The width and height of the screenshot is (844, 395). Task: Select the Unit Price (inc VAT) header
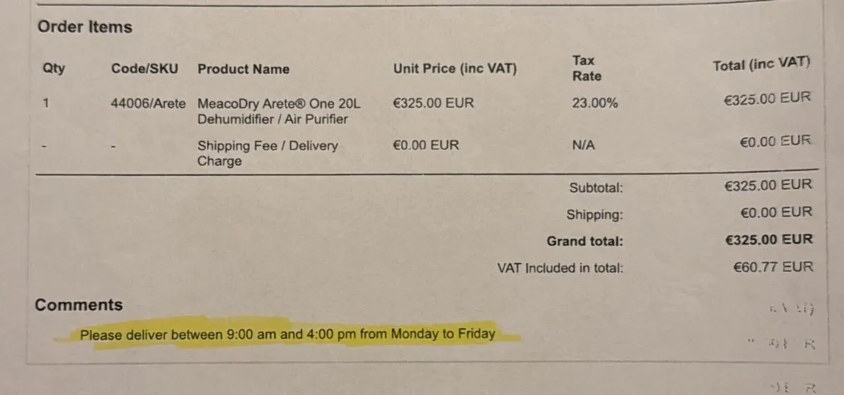click(x=454, y=69)
